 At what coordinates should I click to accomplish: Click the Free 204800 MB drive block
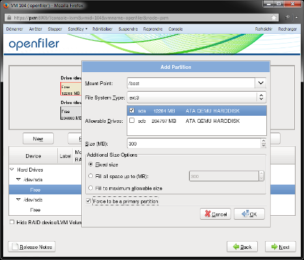[x=71, y=113]
